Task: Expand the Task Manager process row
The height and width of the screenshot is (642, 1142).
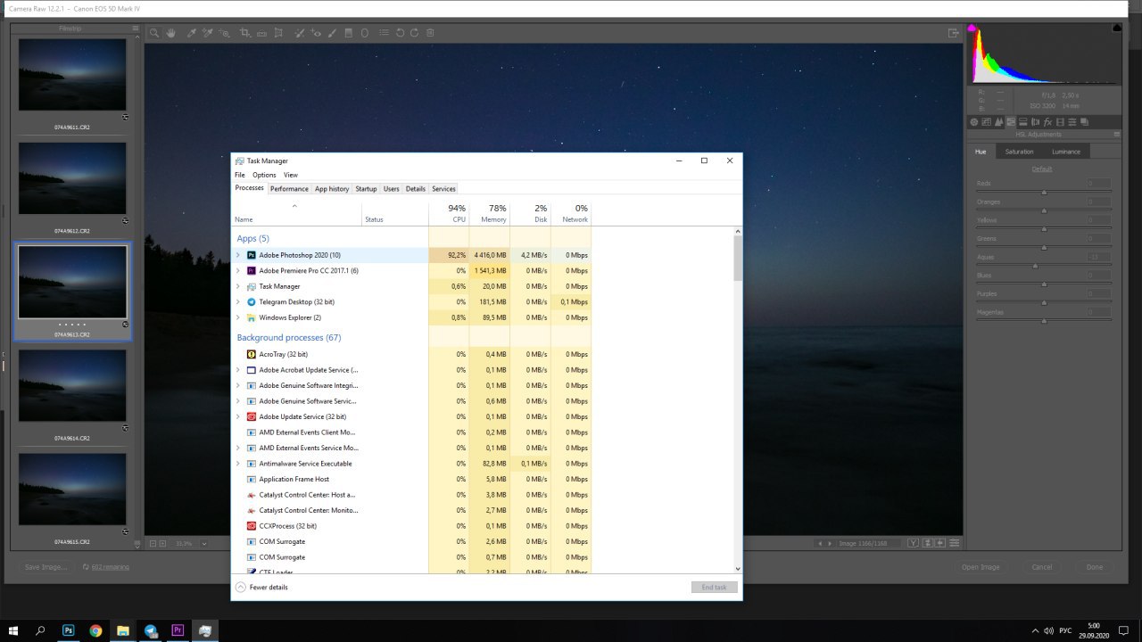Action: (238, 286)
